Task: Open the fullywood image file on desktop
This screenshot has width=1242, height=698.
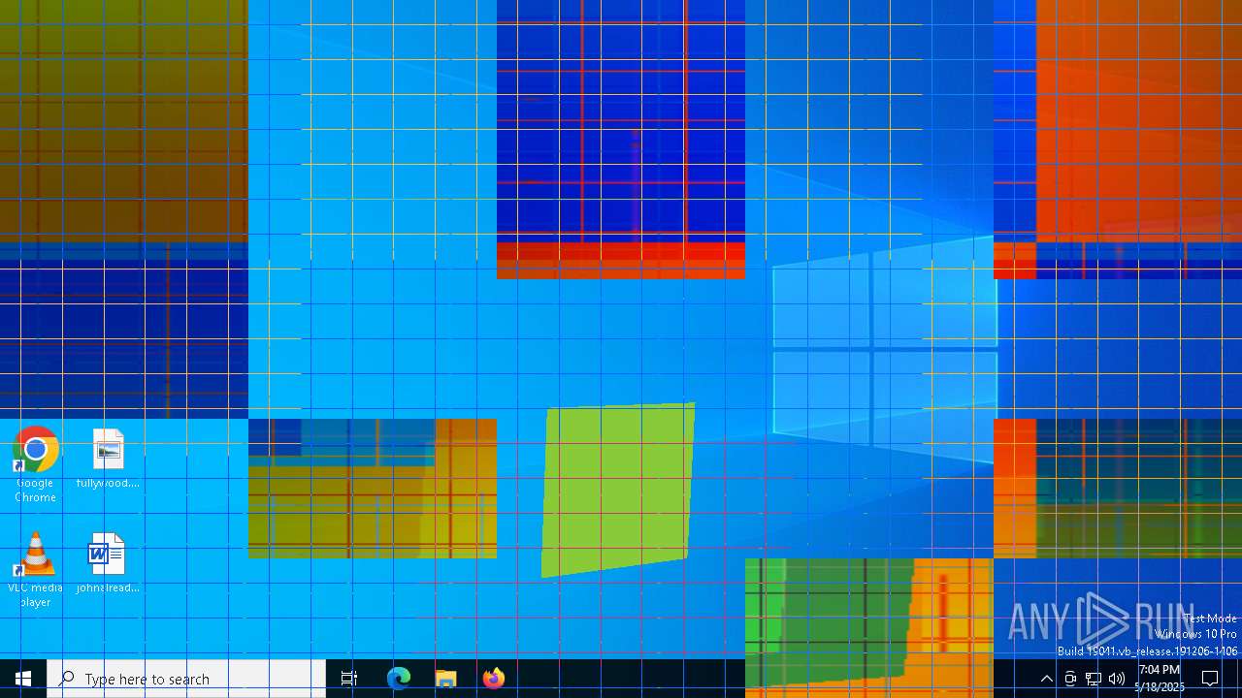Action: click(x=108, y=459)
